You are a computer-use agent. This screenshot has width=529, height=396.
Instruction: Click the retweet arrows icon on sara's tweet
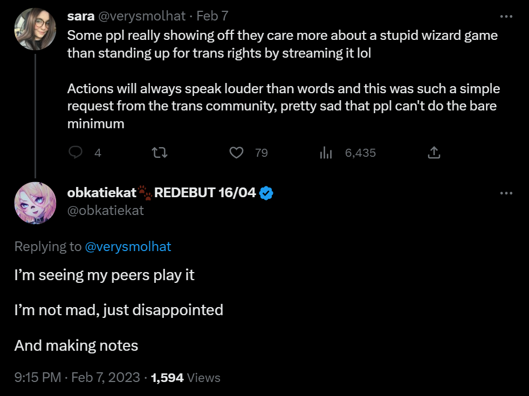(160, 152)
